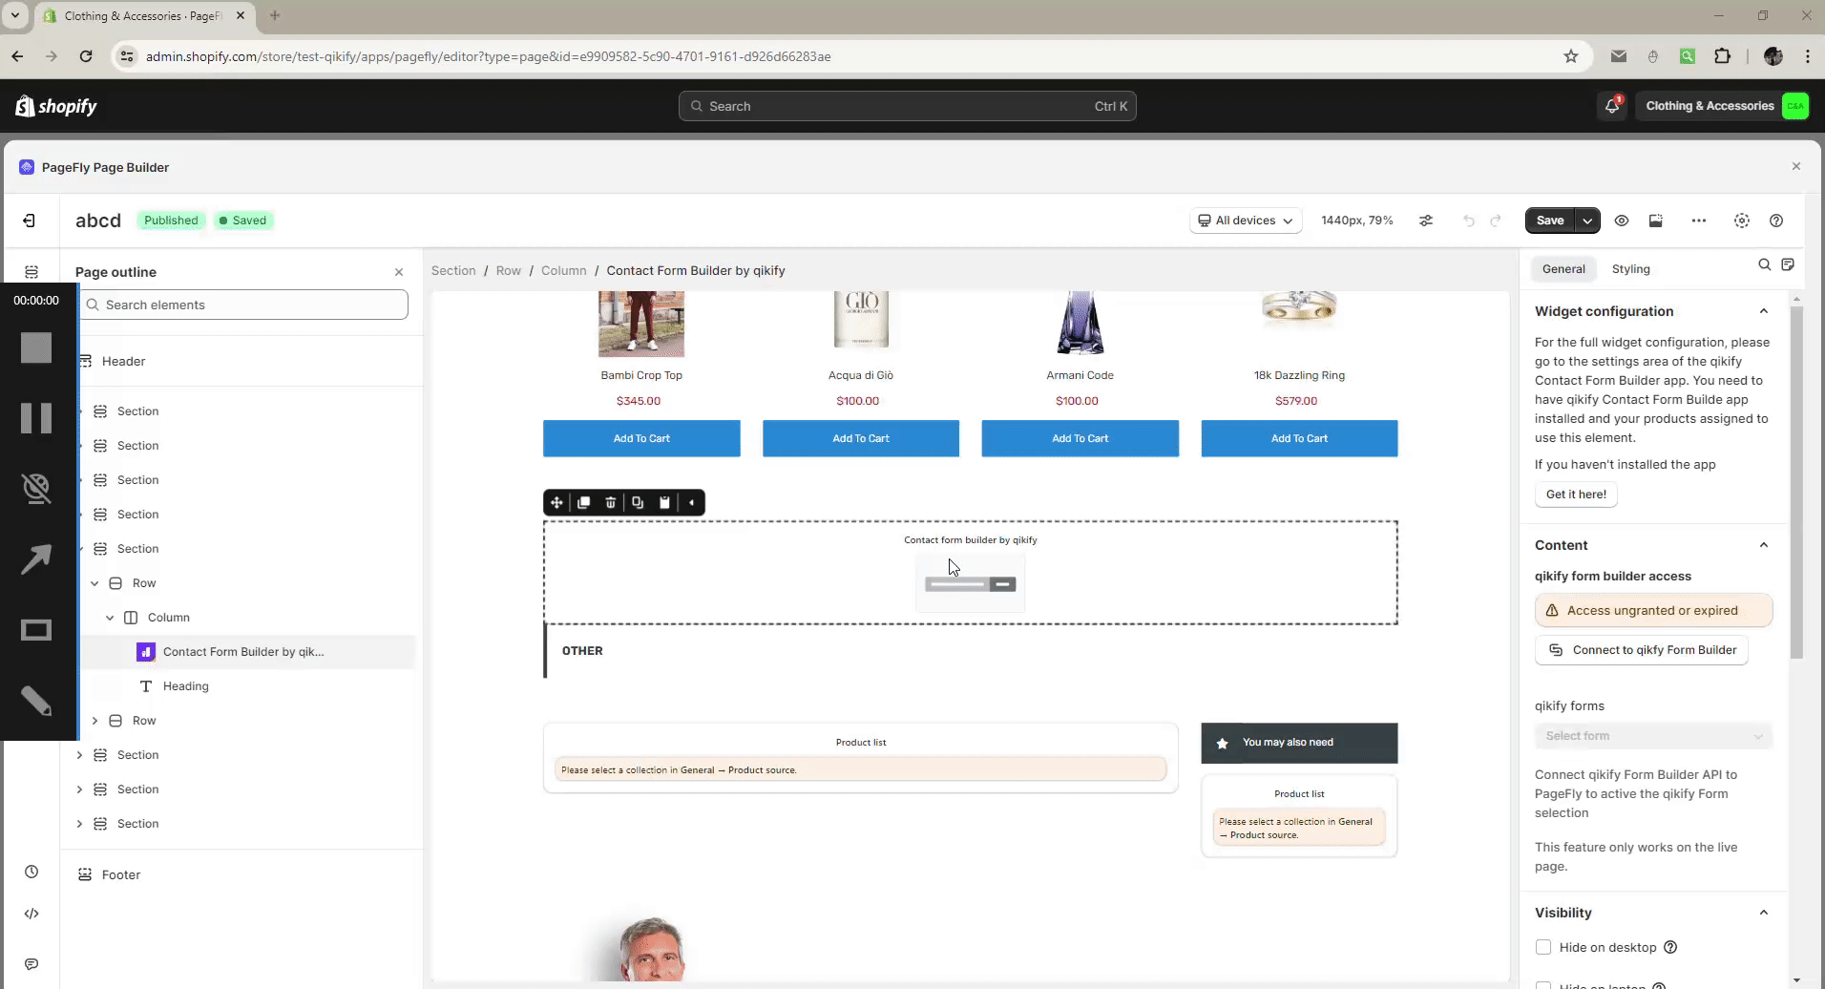
Task: Click the Search elements input field
Action: click(248, 305)
